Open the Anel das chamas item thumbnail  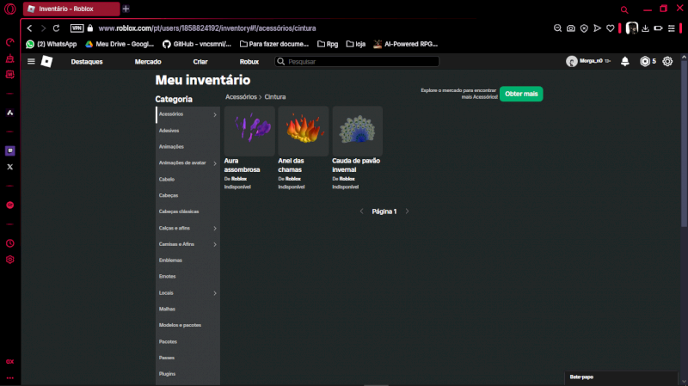pyautogui.click(x=304, y=131)
